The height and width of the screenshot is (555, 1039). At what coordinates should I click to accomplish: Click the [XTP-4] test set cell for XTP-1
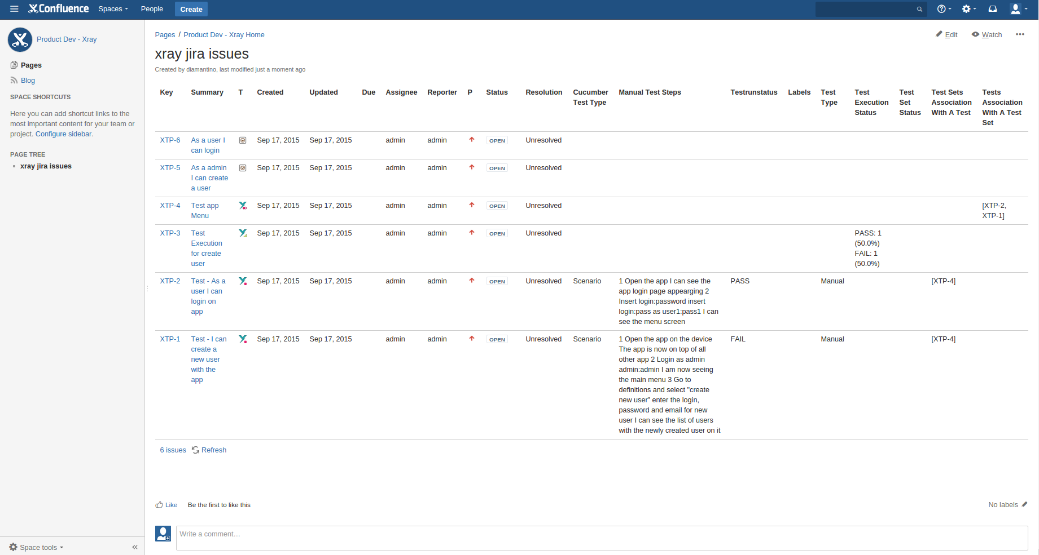[x=943, y=339]
